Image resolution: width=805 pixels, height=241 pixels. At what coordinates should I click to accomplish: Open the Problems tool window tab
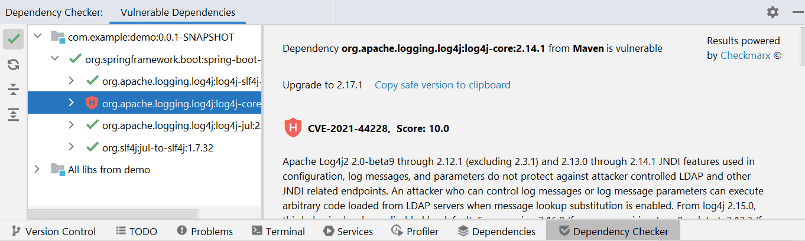point(205,231)
